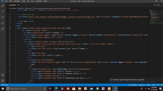This screenshot has height=91, width=163.
Task: Click the Navbar brand text on line 16
Action: tap(56, 33)
